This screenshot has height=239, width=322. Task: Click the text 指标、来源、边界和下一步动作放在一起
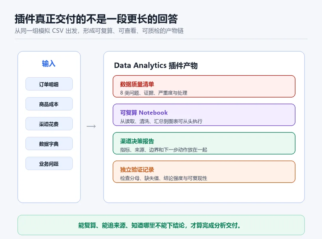(x=163, y=150)
